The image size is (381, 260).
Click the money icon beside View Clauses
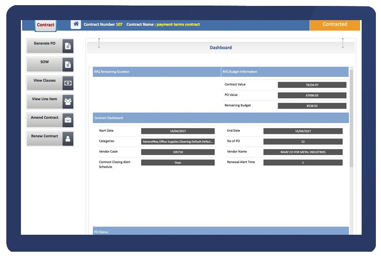pos(68,83)
